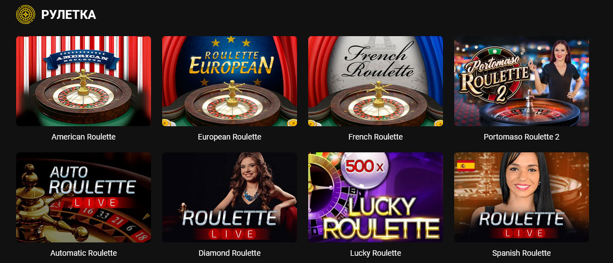Select the Auto Roulette Live thumbnail
The height and width of the screenshot is (263, 613).
click(x=84, y=197)
